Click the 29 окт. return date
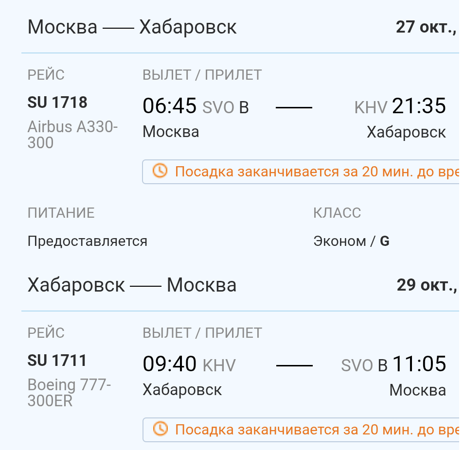464x450 pixels. pos(426,285)
